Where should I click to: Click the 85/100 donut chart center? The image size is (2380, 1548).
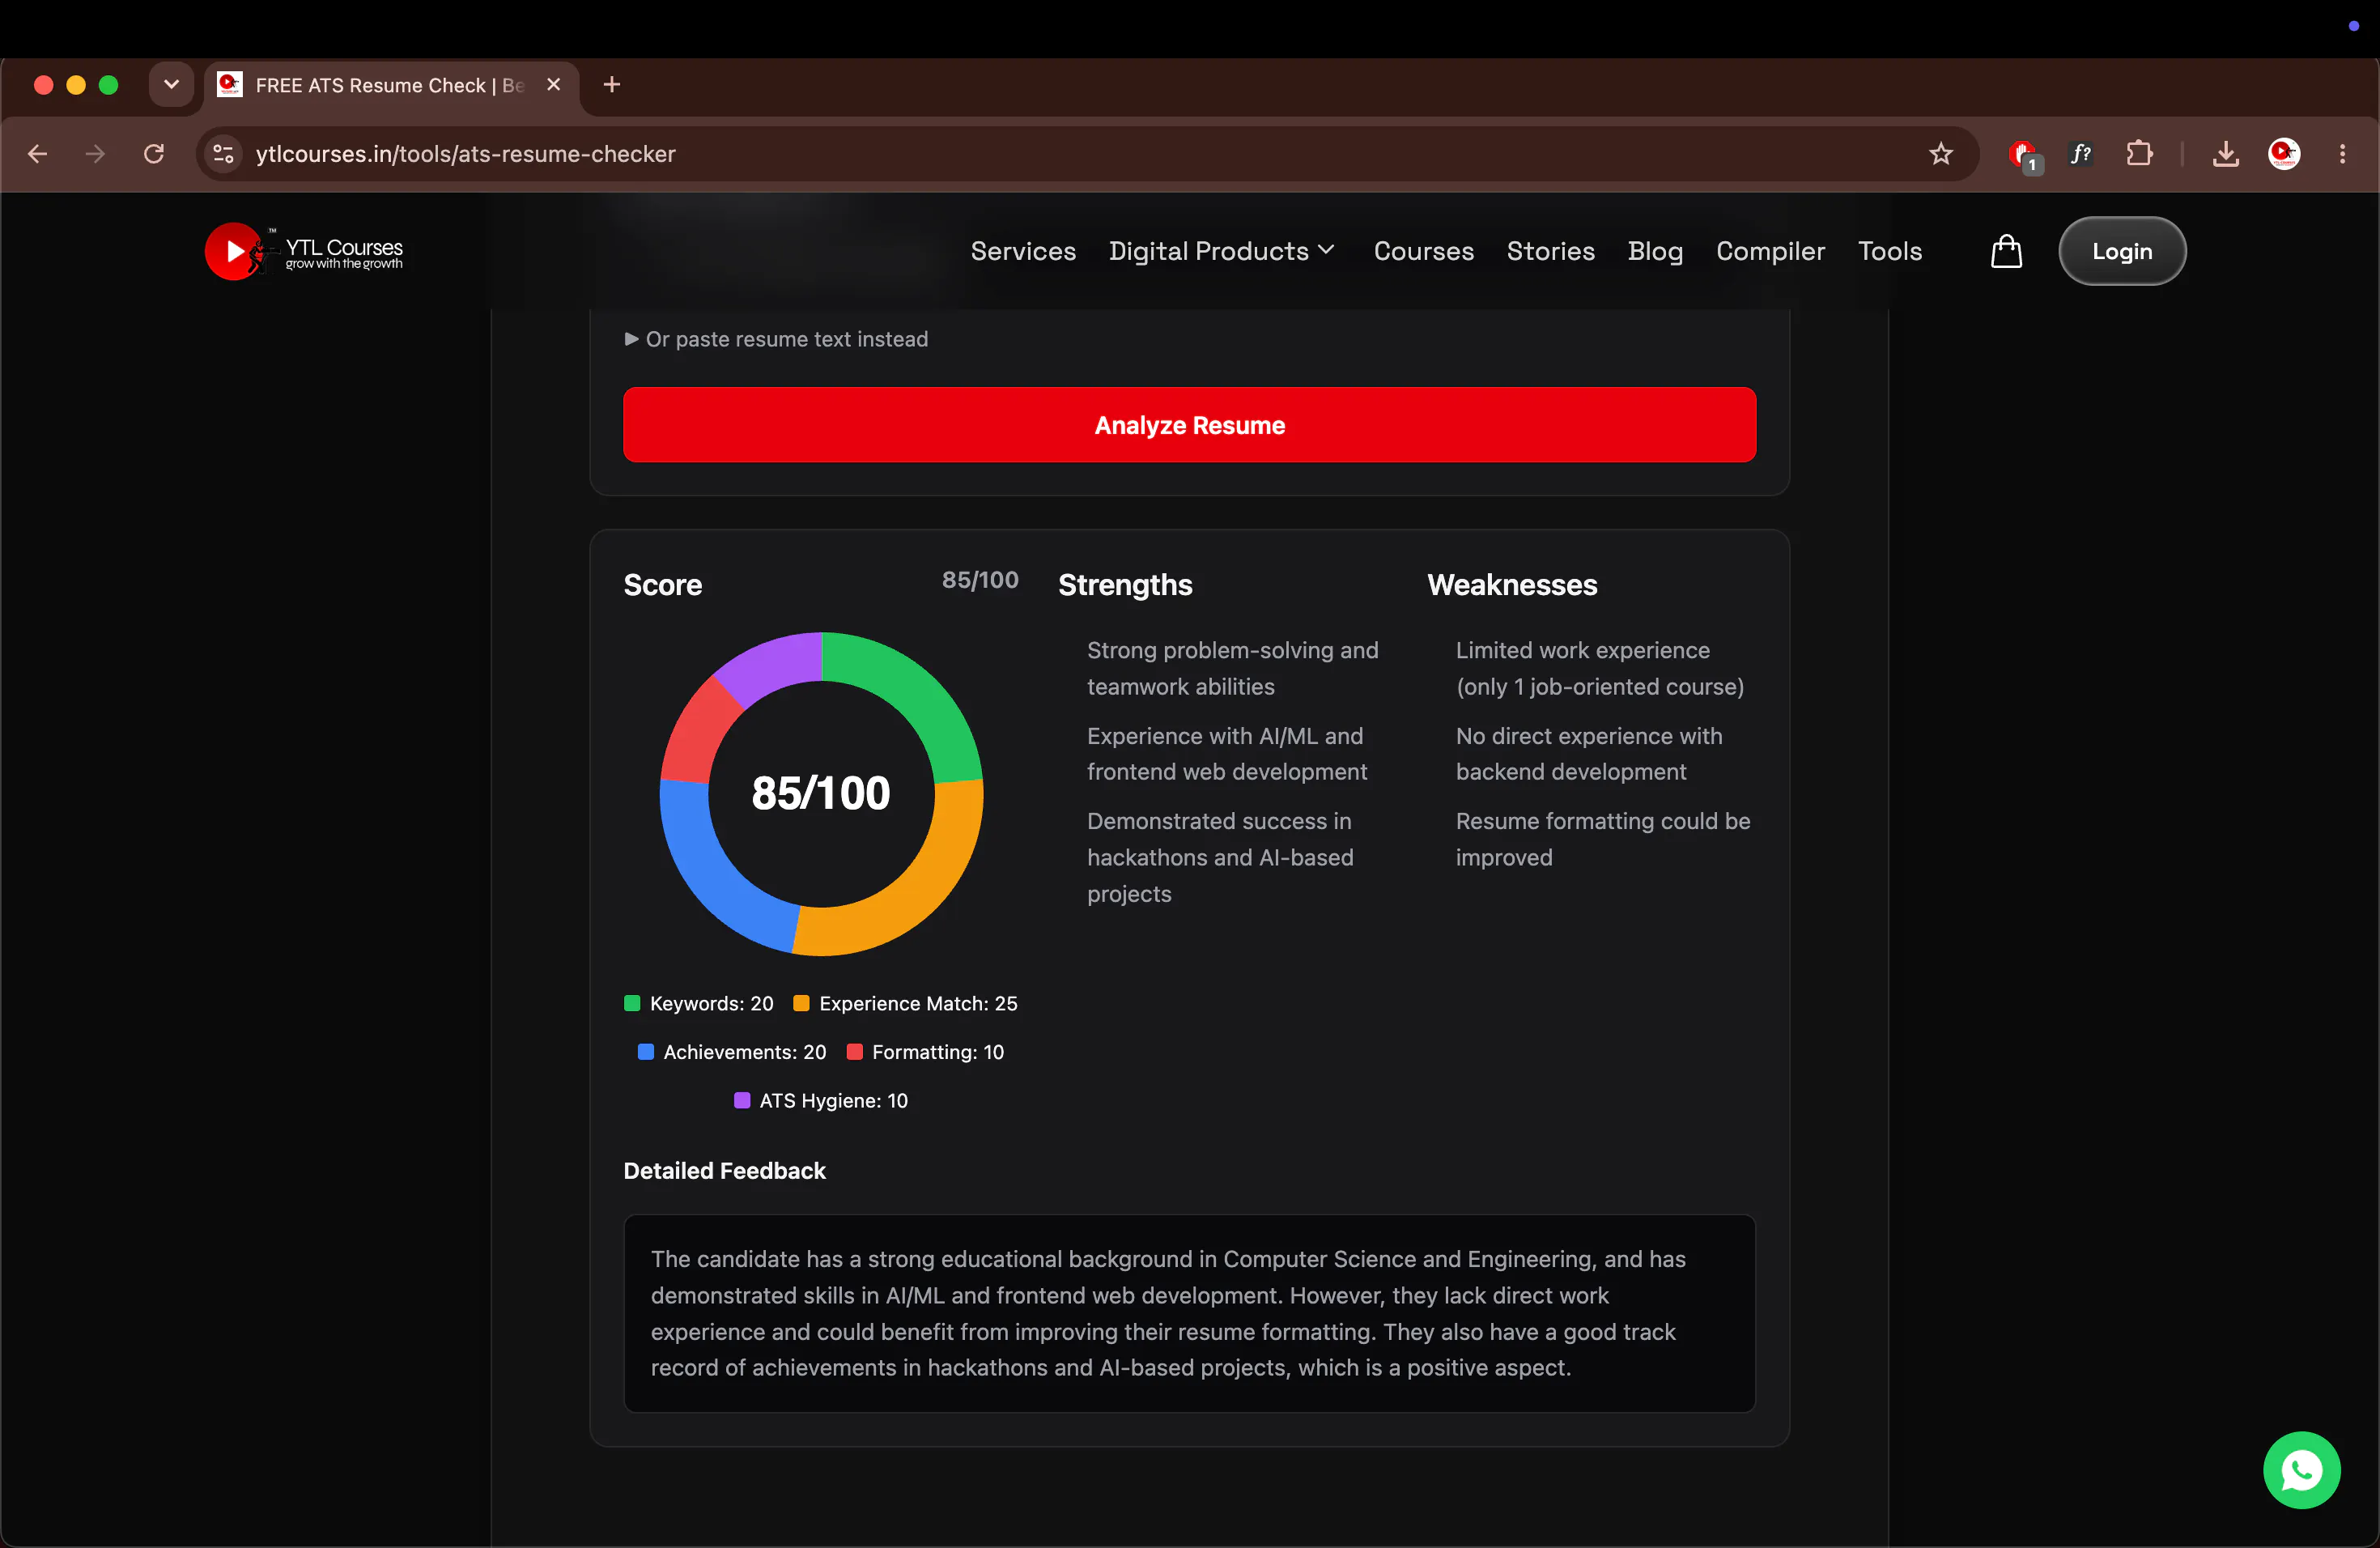click(x=820, y=793)
